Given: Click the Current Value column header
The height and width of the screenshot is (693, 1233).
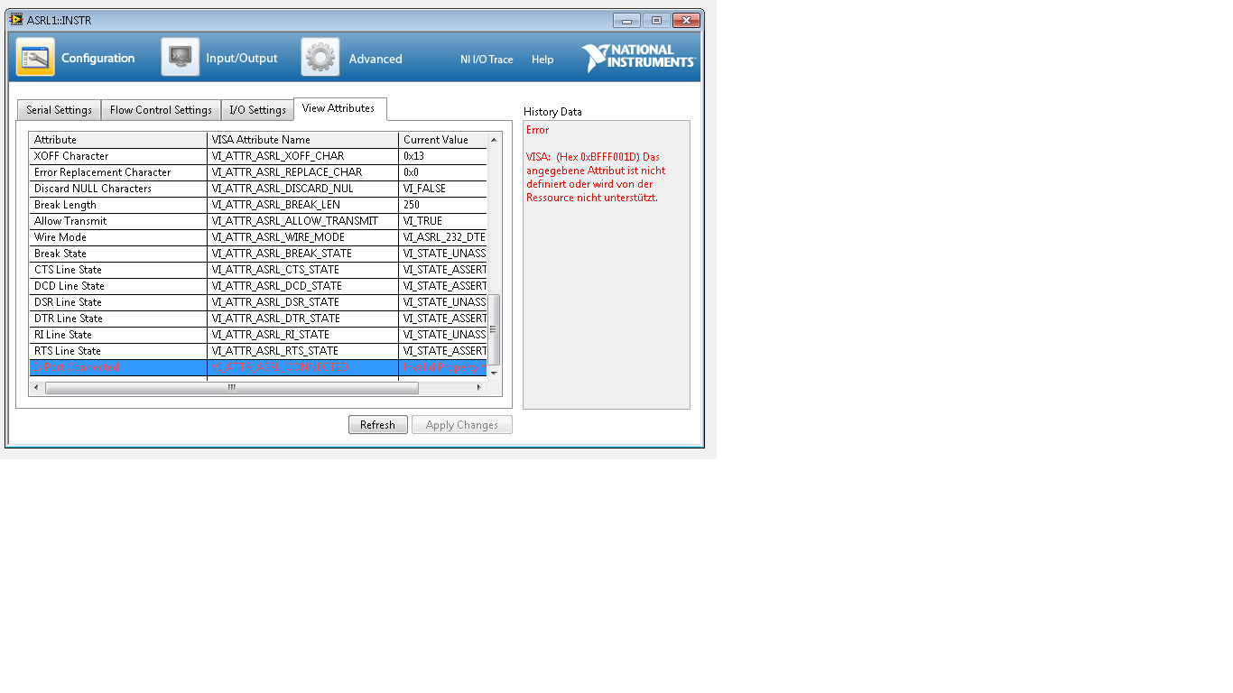Looking at the screenshot, I should click(x=443, y=140).
